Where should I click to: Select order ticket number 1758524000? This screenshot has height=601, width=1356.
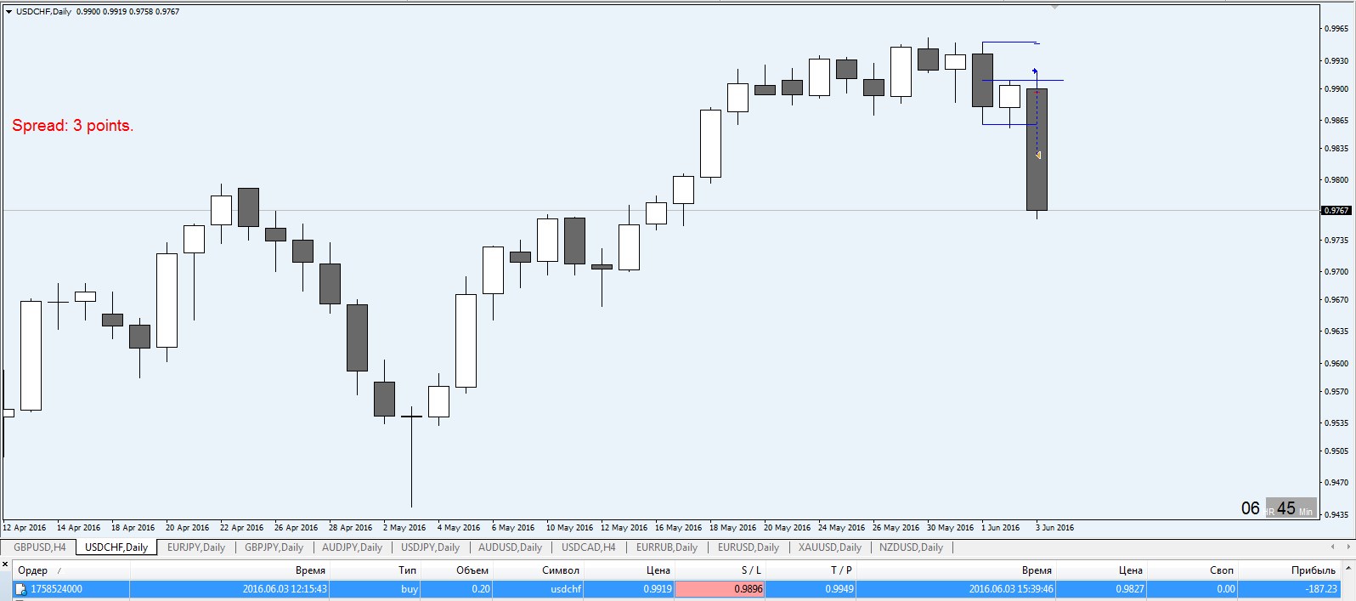pos(57,589)
